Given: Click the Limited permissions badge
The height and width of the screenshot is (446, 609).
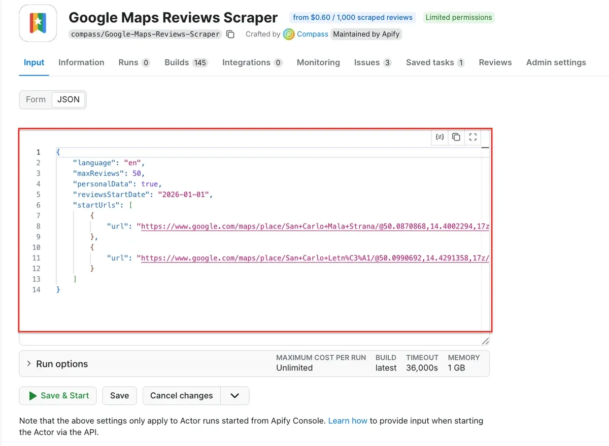Looking at the screenshot, I should point(459,17).
